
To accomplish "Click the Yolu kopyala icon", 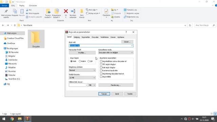I will [27, 14].
